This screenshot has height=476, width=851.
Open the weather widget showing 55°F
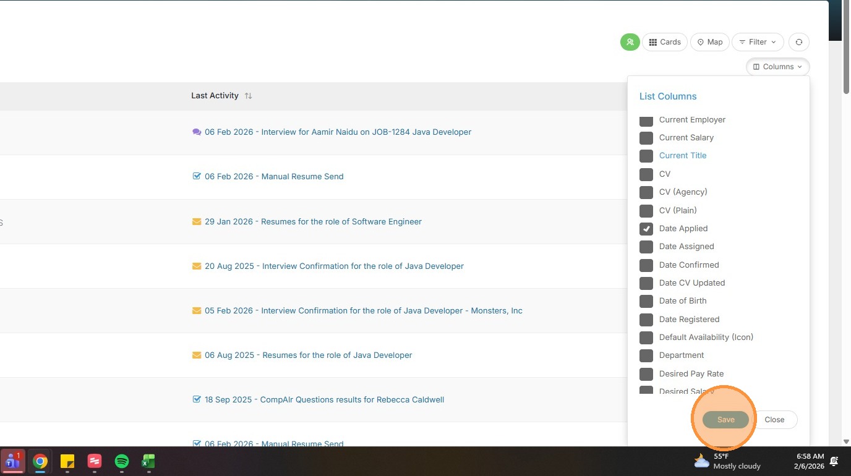click(x=727, y=461)
